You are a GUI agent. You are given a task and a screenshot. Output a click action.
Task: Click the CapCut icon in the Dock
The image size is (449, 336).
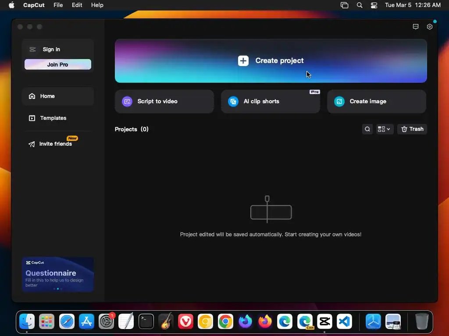(x=324, y=322)
